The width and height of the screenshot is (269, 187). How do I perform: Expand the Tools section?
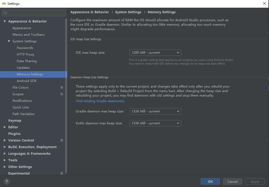(5, 160)
